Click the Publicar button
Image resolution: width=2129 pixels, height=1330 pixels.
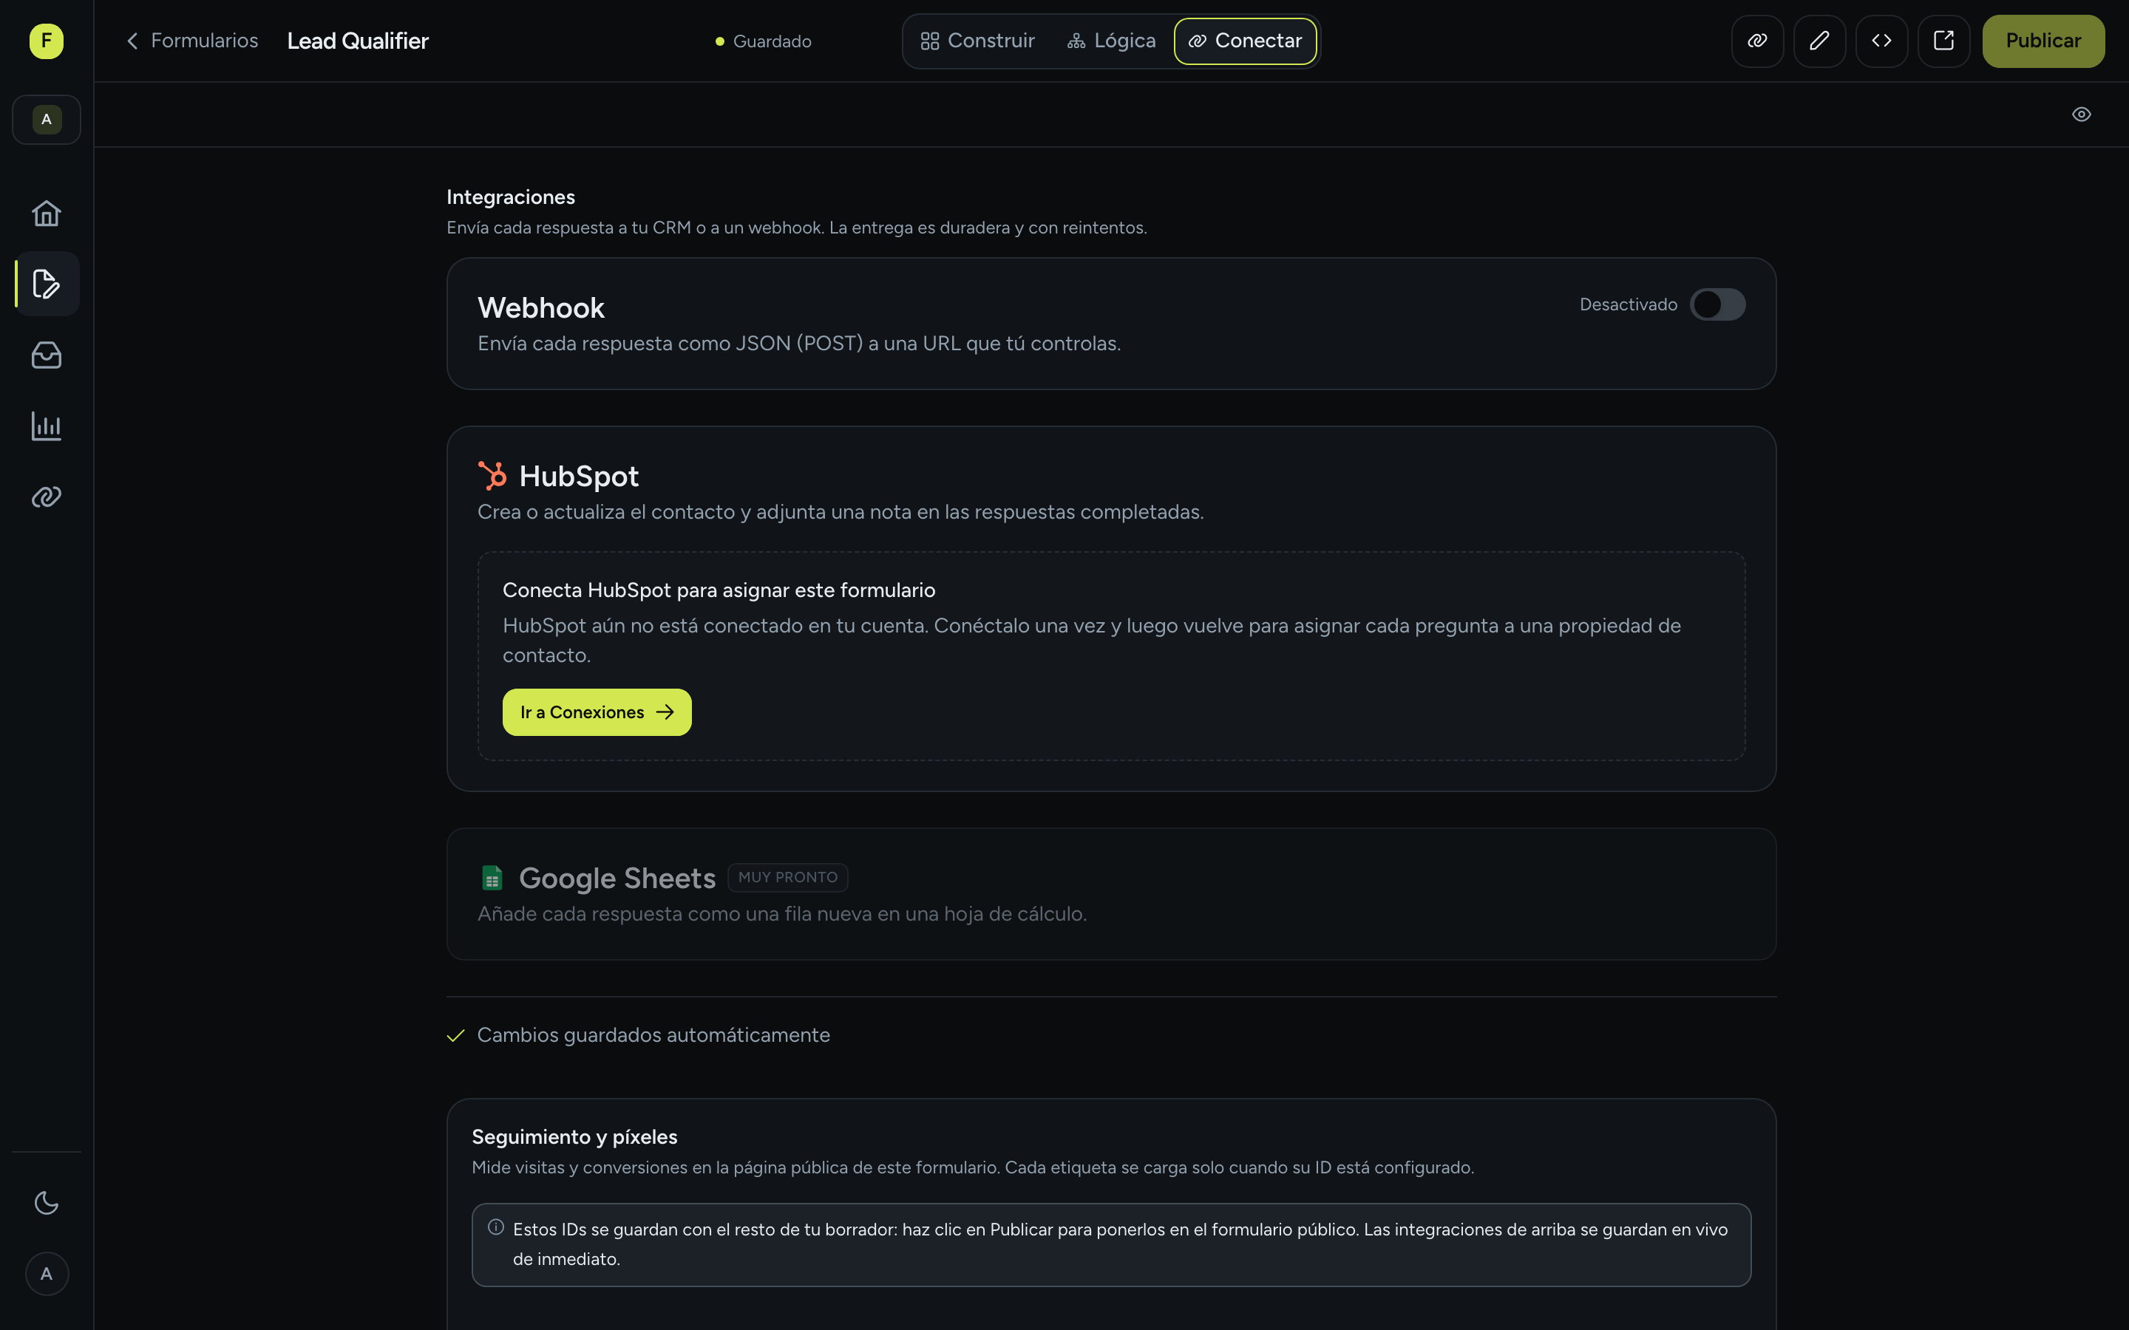coord(2043,41)
